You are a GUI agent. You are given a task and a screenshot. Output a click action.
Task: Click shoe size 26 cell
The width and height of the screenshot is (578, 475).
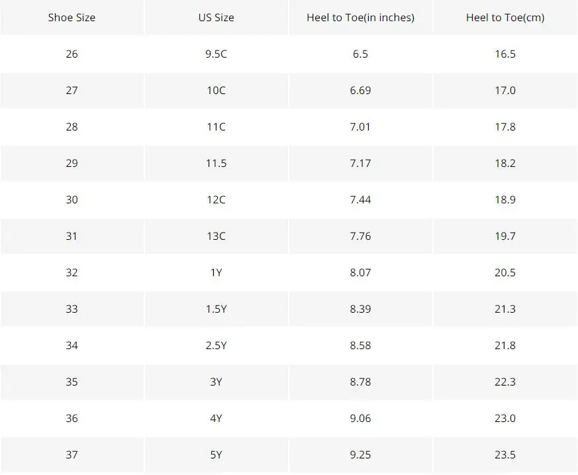72,54
